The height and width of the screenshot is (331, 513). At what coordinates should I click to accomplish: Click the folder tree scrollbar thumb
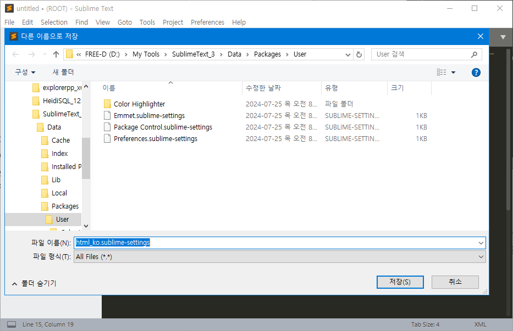pos(86,159)
